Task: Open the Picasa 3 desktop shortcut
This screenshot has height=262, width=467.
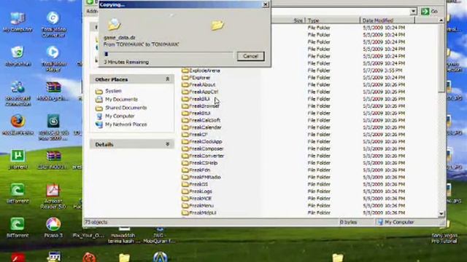Action: (x=53, y=228)
